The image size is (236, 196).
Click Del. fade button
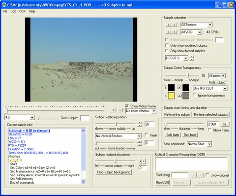click(x=190, y=135)
